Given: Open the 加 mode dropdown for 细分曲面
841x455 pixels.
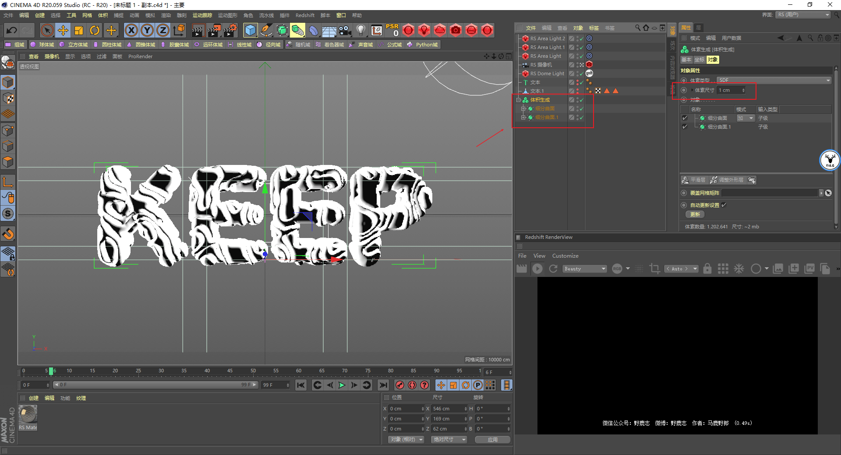Looking at the screenshot, I should point(745,118).
